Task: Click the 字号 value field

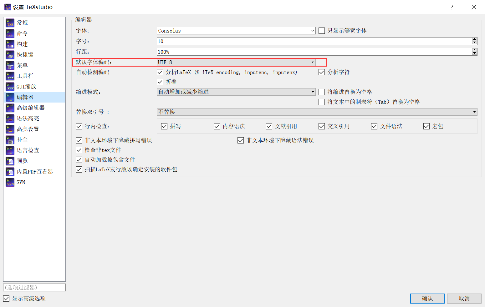Action: (x=314, y=41)
